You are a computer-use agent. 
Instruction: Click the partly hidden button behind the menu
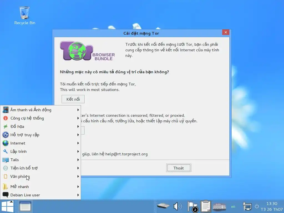(x=83, y=130)
